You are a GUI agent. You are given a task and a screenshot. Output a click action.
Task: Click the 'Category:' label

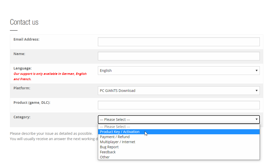click(x=22, y=117)
